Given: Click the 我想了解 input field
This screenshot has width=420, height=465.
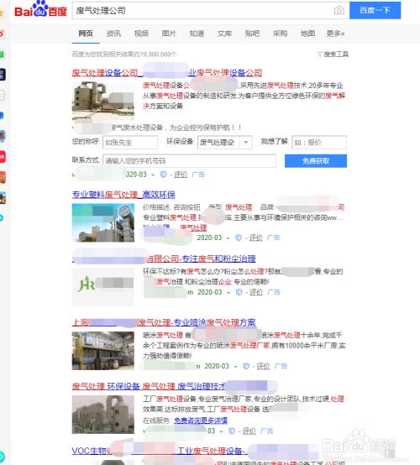Looking at the screenshot, I should pyautogui.click(x=319, y=143).
